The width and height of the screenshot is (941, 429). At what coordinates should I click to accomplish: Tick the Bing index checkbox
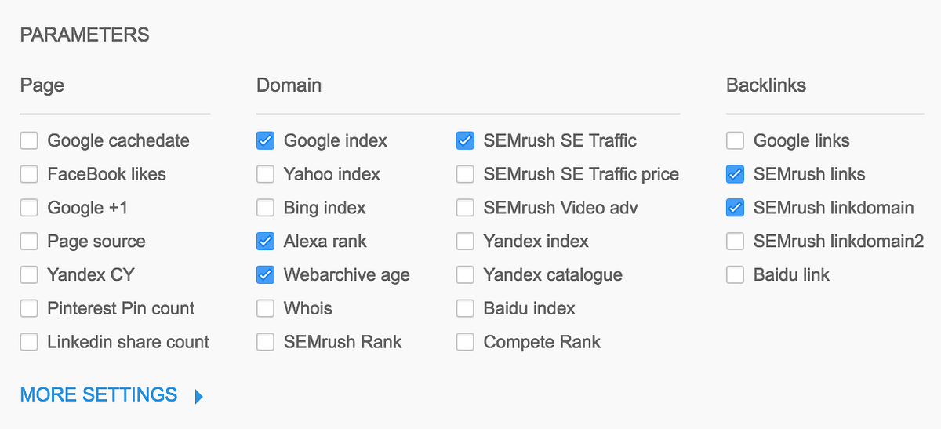(265, 208)
